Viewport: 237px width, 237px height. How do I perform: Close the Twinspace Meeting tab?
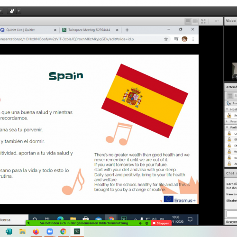[x=117, y=30]
